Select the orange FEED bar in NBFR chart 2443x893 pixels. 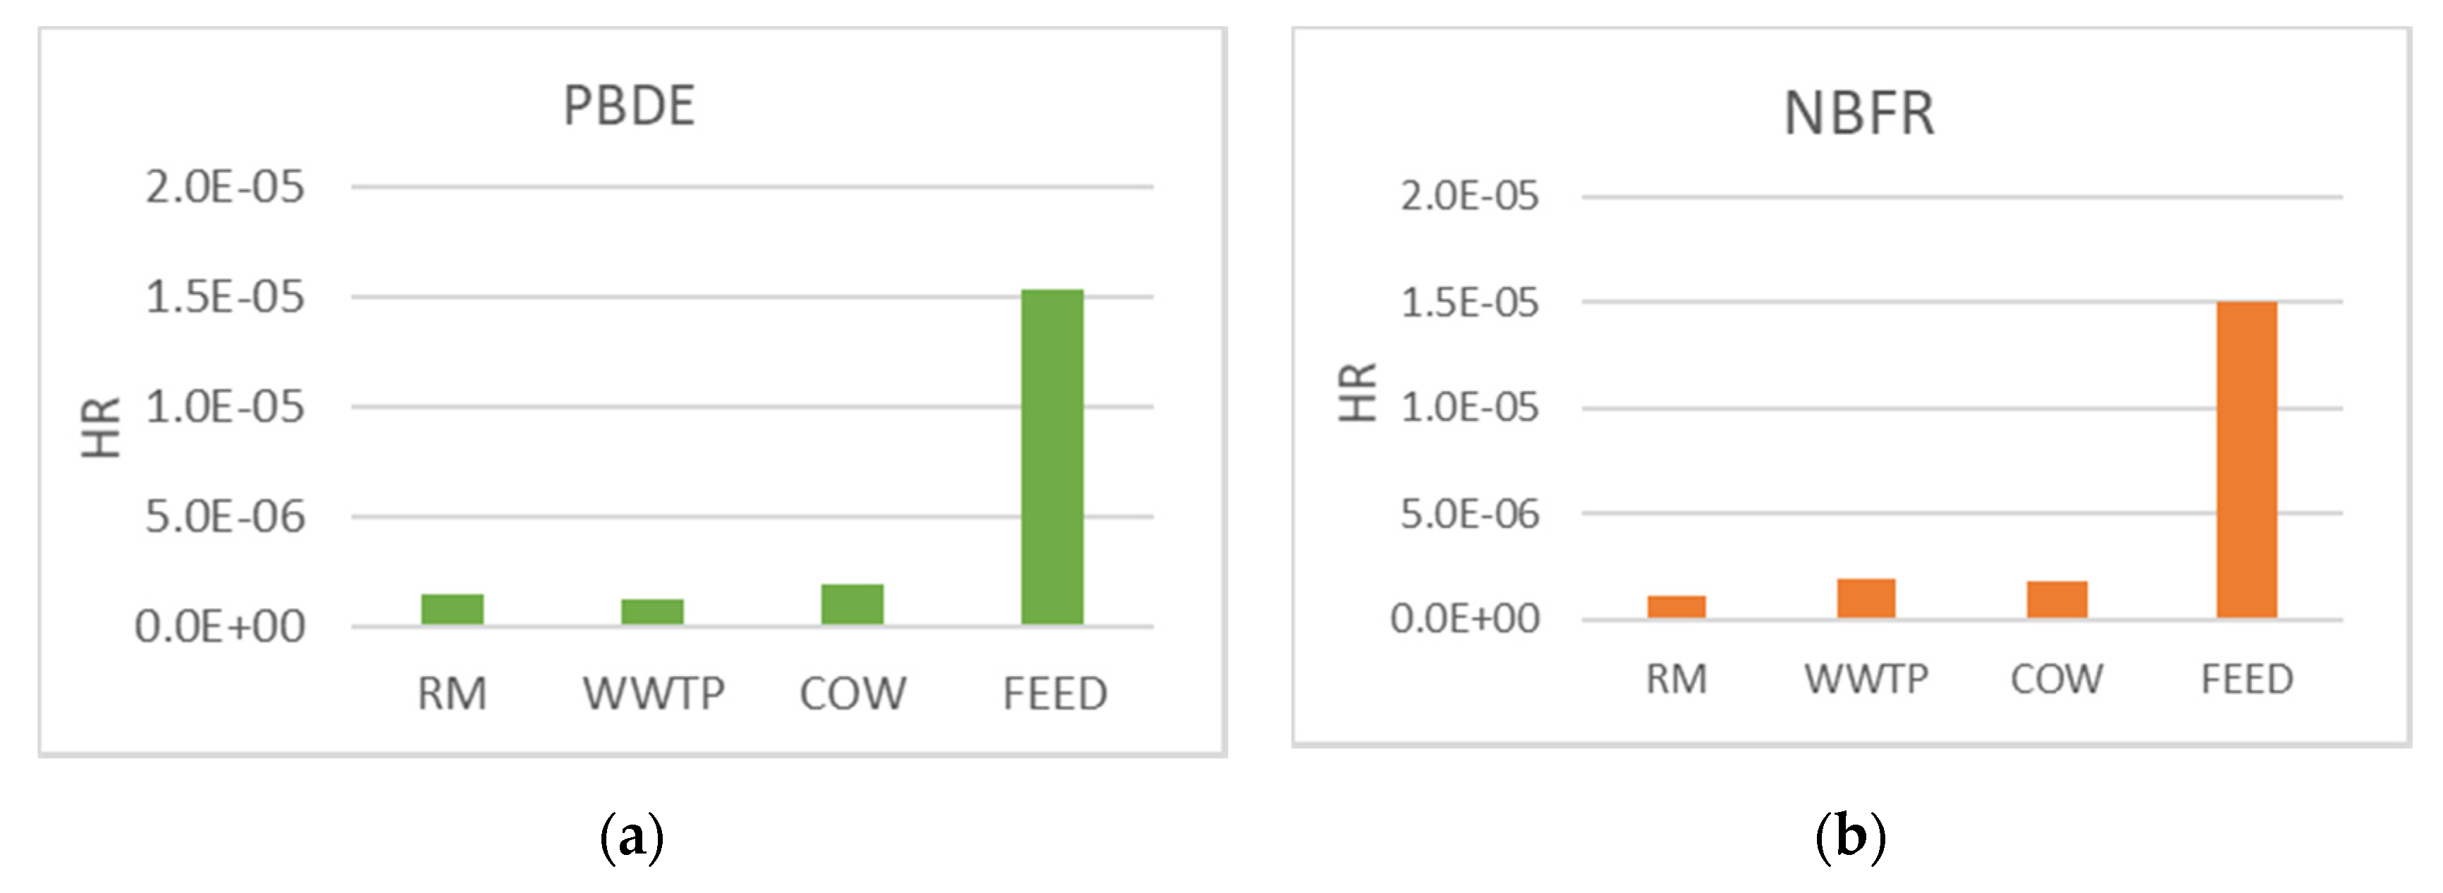coord(2246,461)
